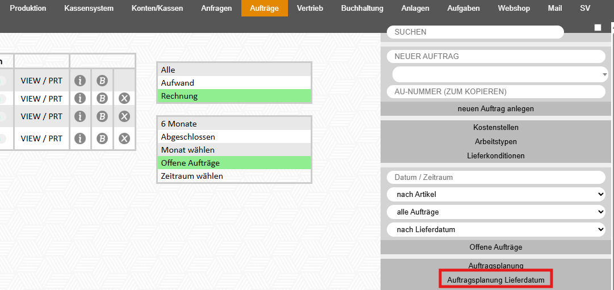Screen dimensions: 614x290
Task: Click the info icon in the fourth table row
Action: point(80,138)
